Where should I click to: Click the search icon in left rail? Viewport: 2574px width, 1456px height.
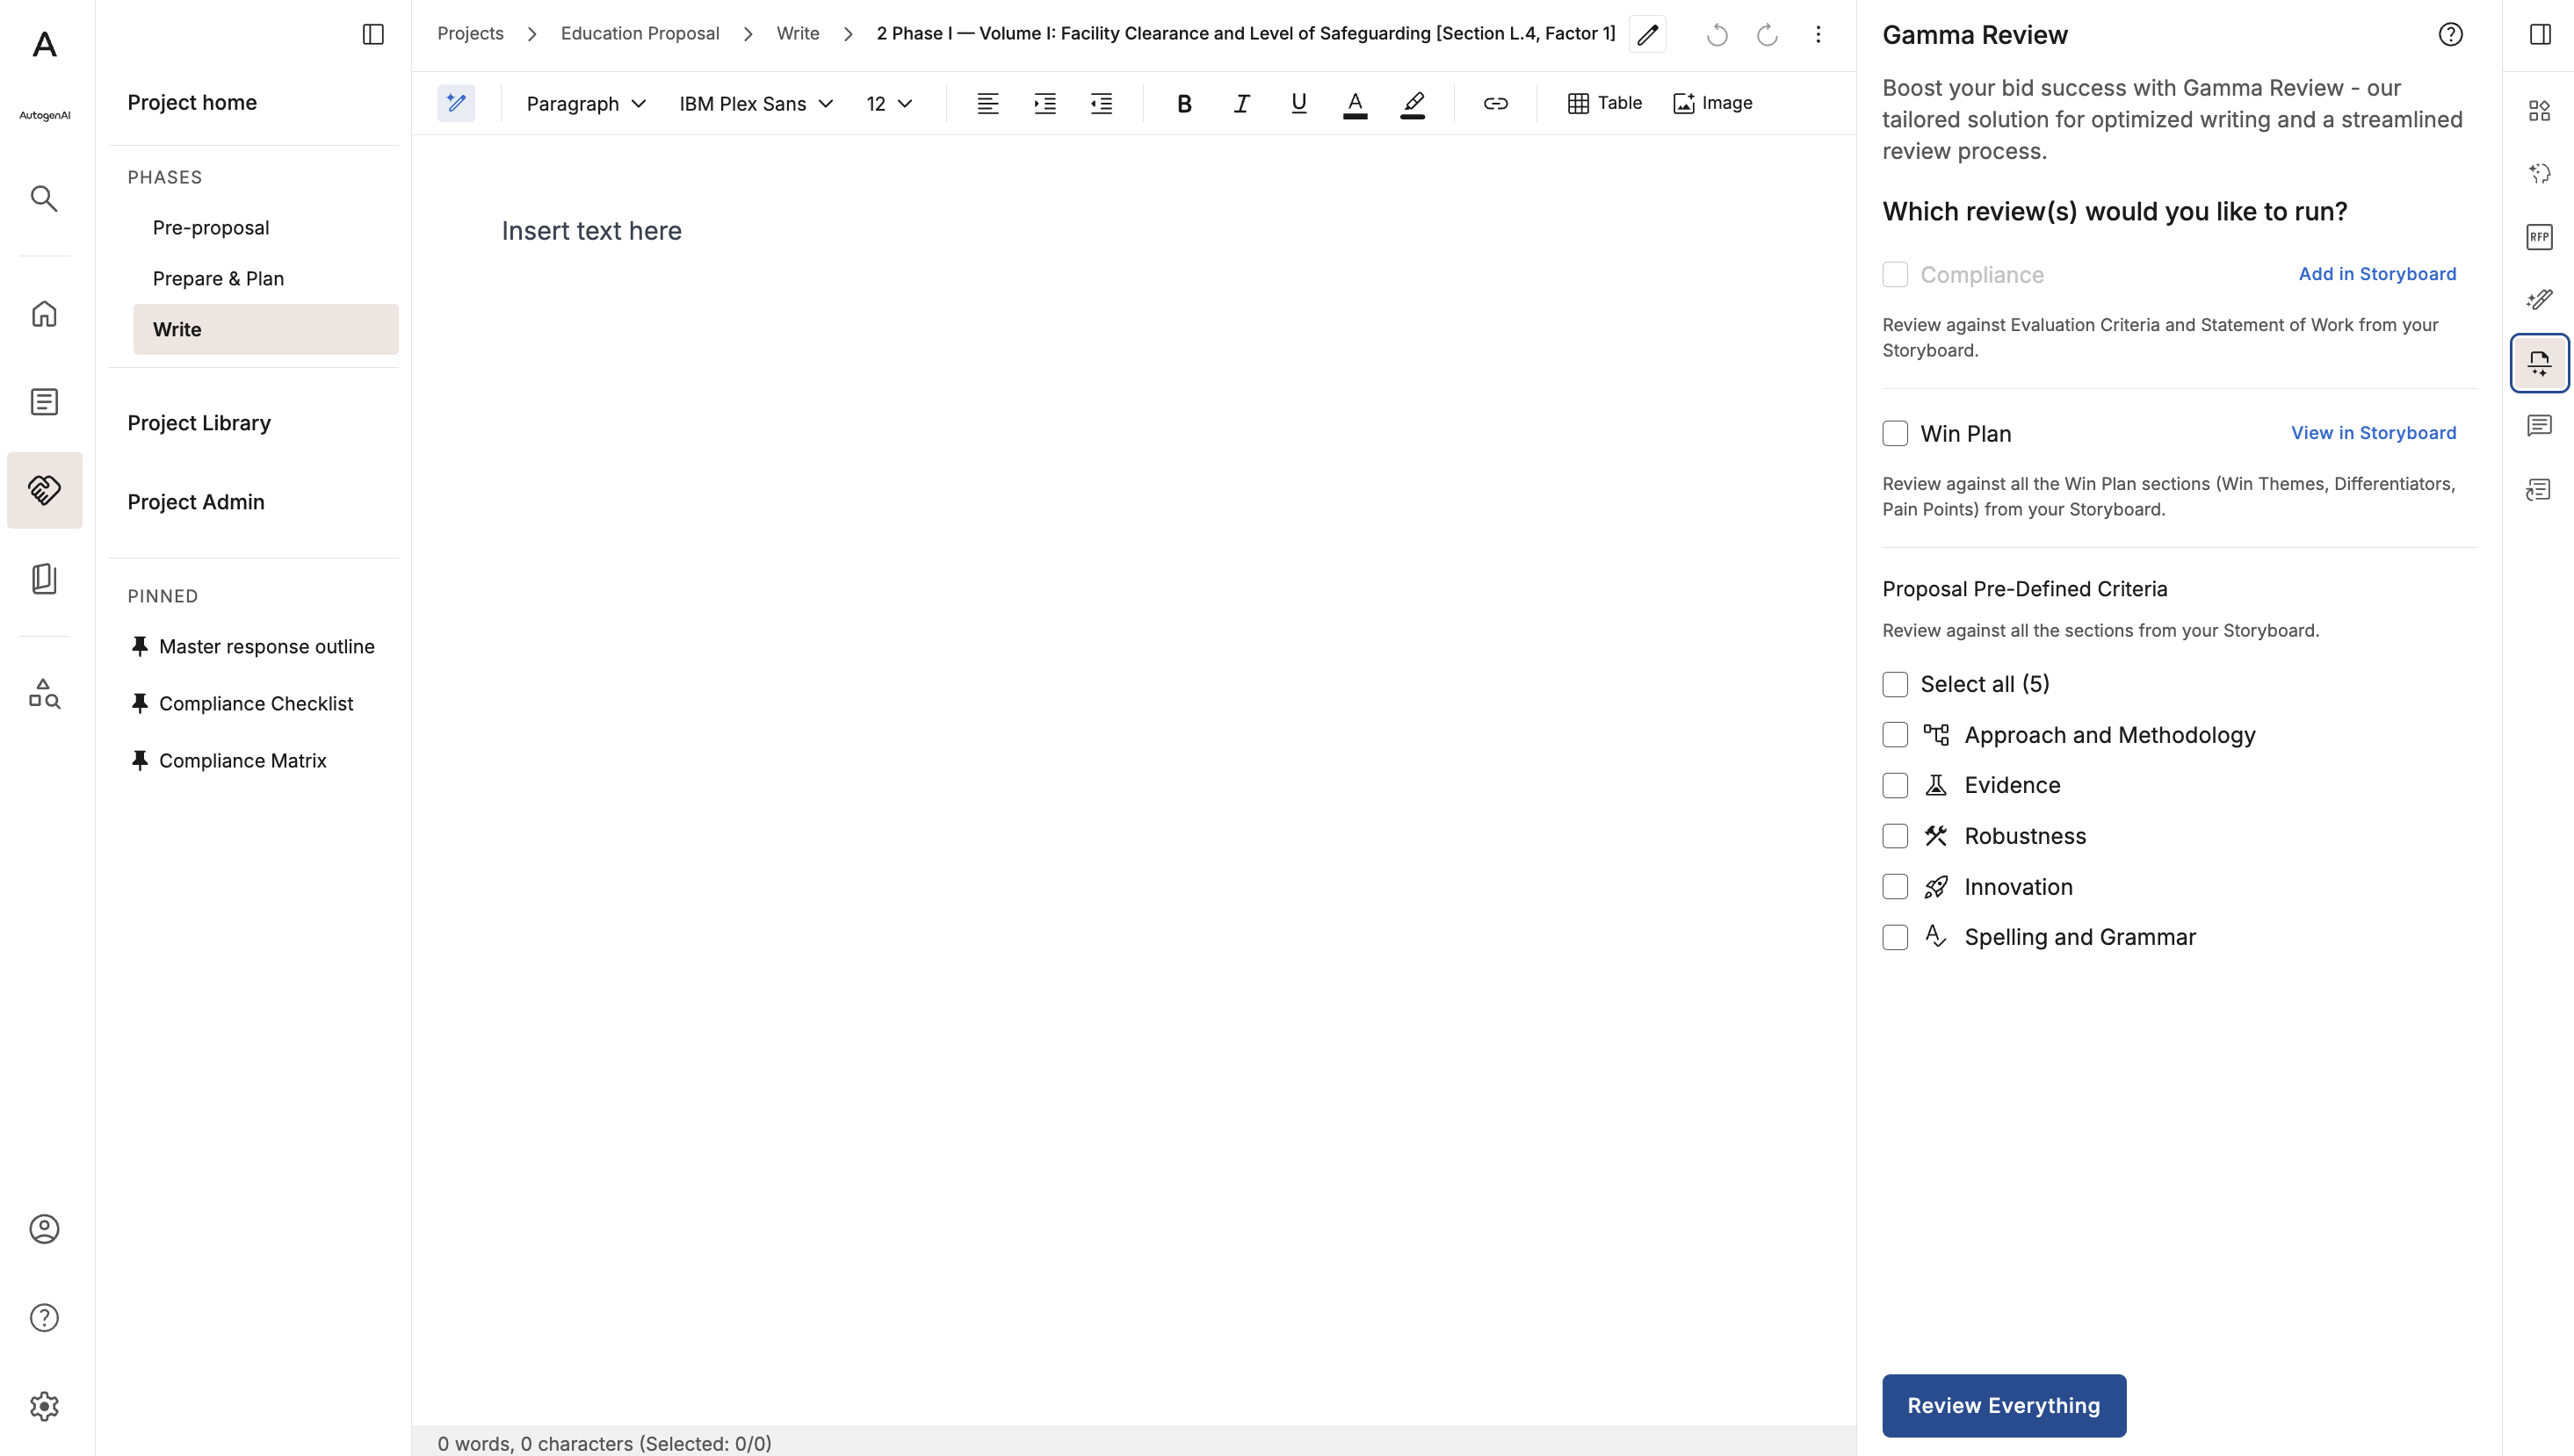click(44, 198)
